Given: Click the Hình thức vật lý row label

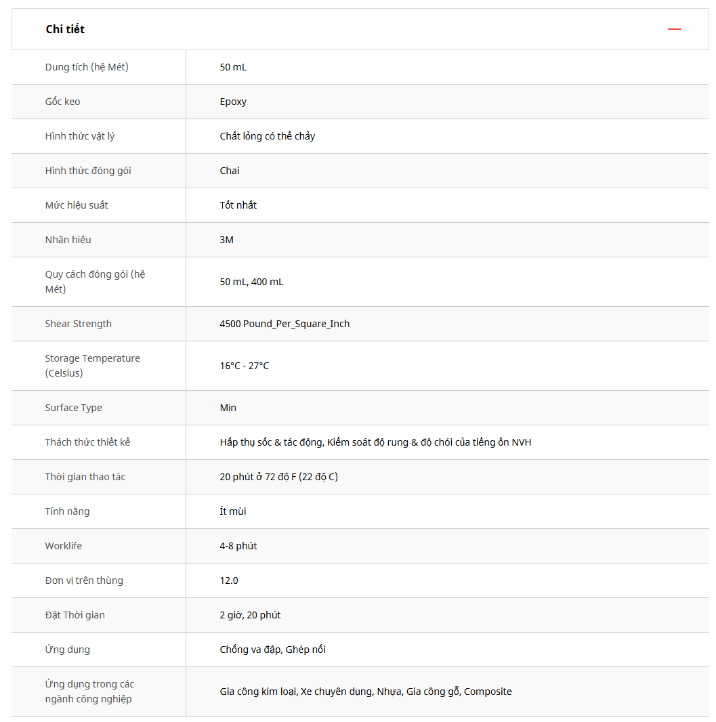Looking at the screenshot, I should tap(80, 136).
